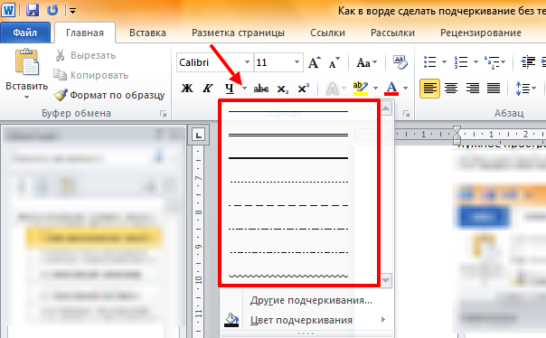
Task: Toggle italic К formatting
Action: coord(208,88)
